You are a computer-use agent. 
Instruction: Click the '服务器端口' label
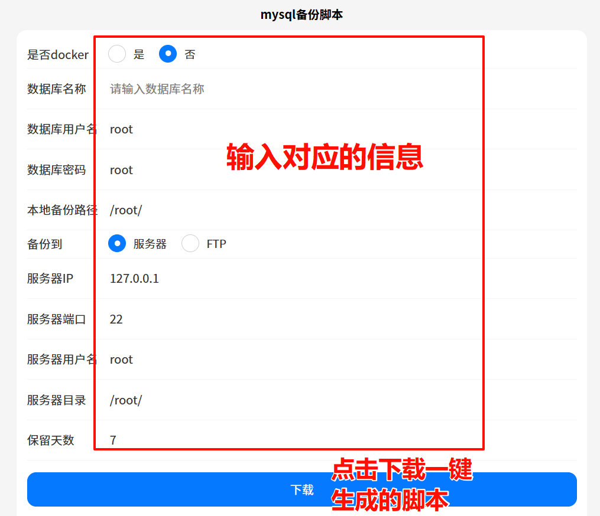pos(57,319)
